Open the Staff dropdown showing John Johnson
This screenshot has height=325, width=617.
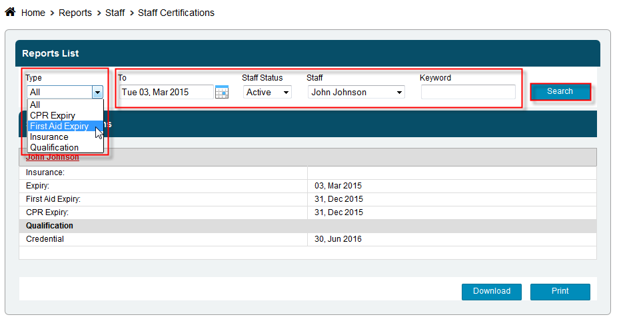[356, 93]
